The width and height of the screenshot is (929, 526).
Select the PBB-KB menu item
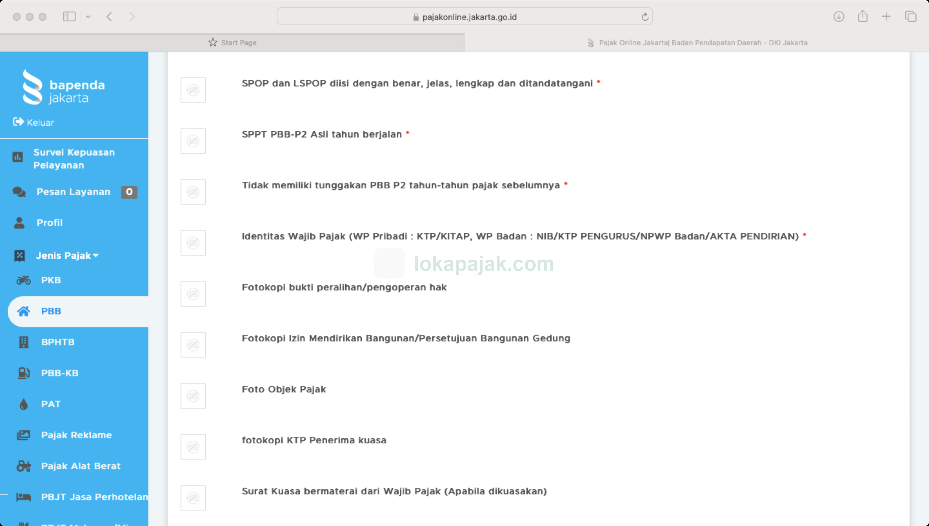click(59, 373)
